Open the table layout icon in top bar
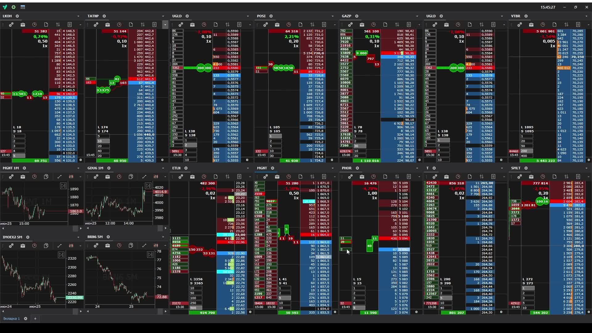The image size is (592, 333). [23, 7]
